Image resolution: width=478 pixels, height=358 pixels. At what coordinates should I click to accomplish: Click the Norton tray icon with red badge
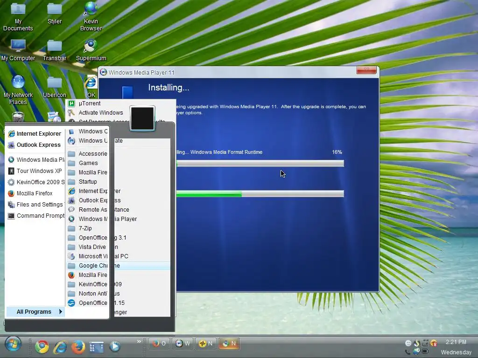point(434,343)
